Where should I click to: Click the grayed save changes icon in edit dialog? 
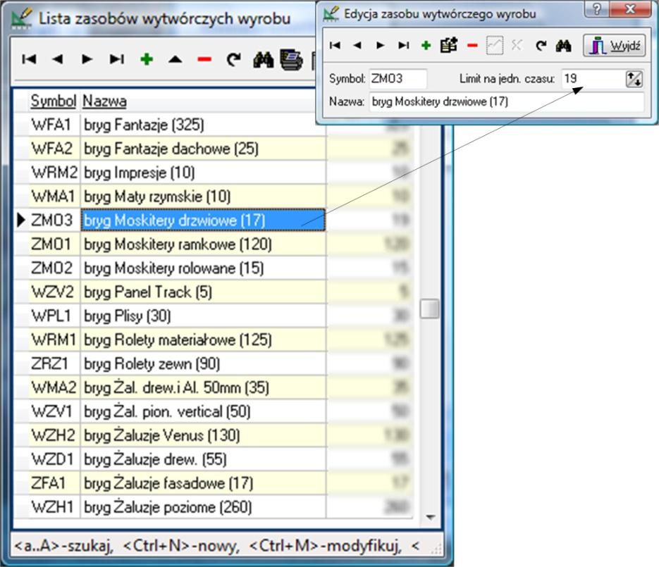495,45
